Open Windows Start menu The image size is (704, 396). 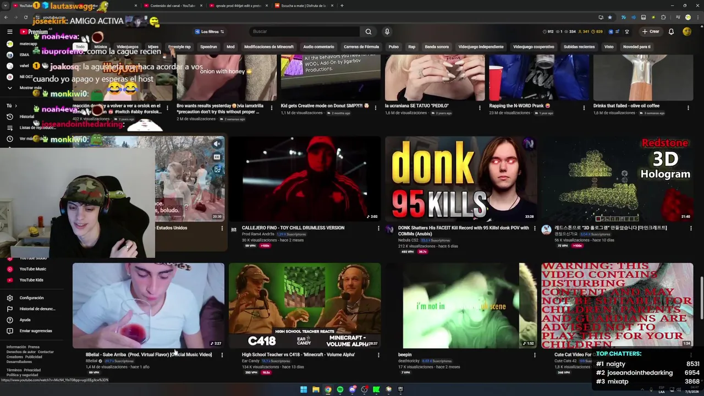[x=304, y=389]
